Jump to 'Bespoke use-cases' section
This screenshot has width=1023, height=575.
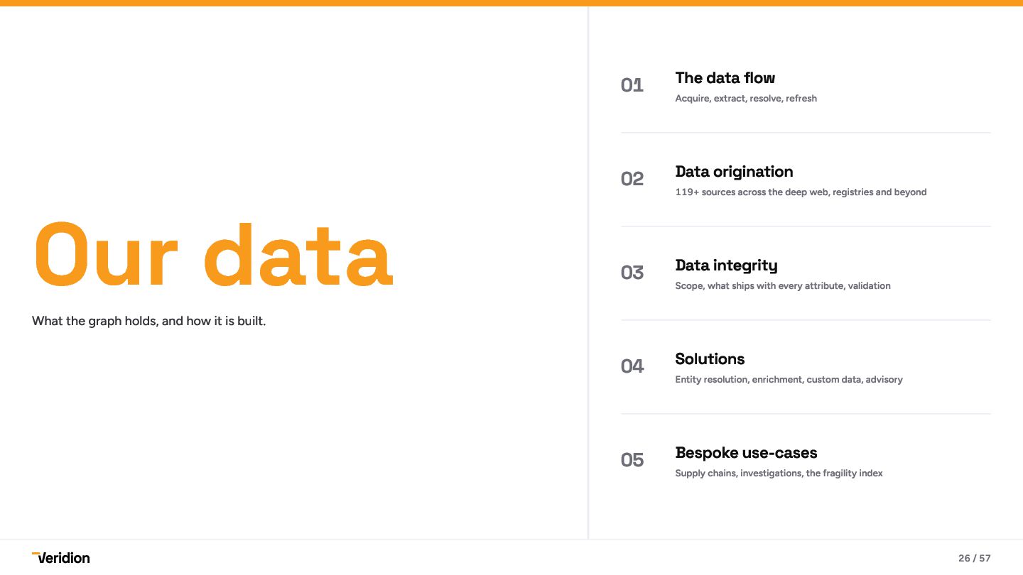point(746,453)
